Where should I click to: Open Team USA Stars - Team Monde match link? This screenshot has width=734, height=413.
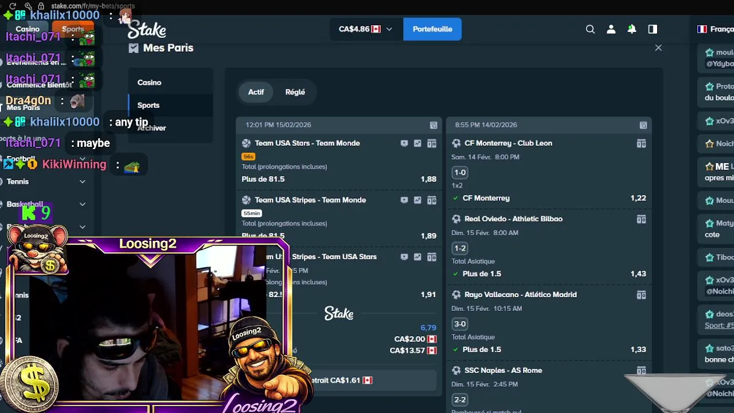coord(307,143)
